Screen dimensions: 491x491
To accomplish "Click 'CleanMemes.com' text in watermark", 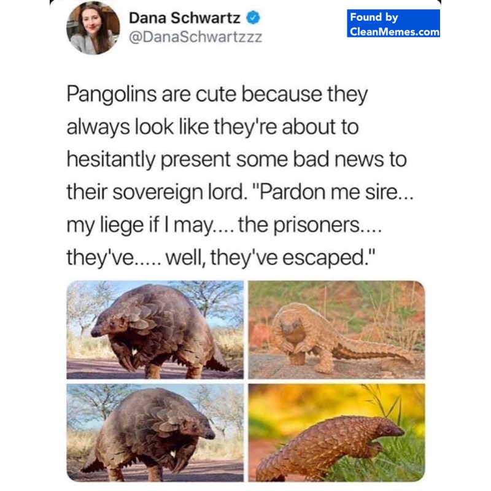I will [395, 32].
